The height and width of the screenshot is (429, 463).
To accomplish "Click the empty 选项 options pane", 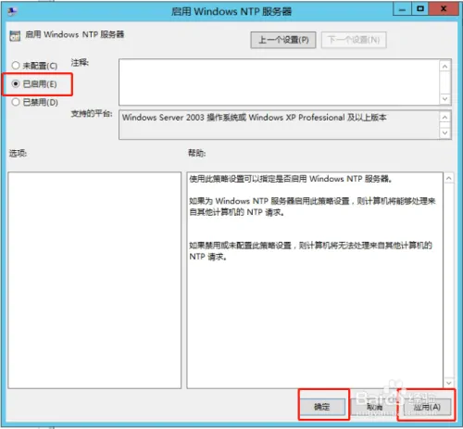I will [94, 280].
